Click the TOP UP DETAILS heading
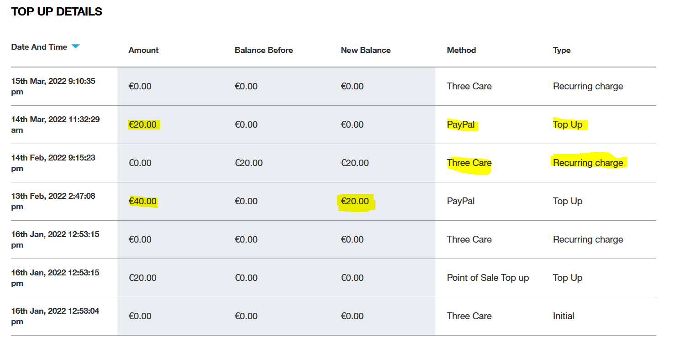680x347 pixels. click(57, 12)
